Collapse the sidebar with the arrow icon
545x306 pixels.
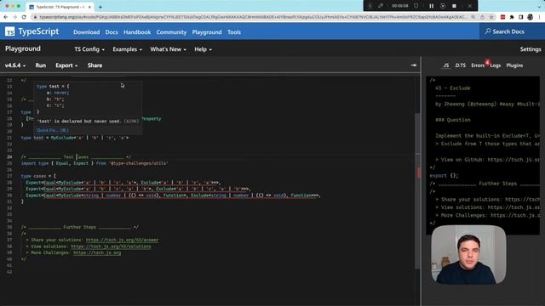click(413, 65)
